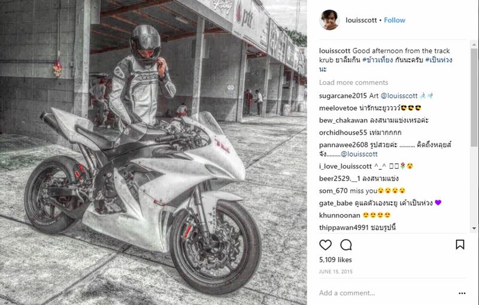
Task: Load more comments
Action: click(x=353, y=83)
